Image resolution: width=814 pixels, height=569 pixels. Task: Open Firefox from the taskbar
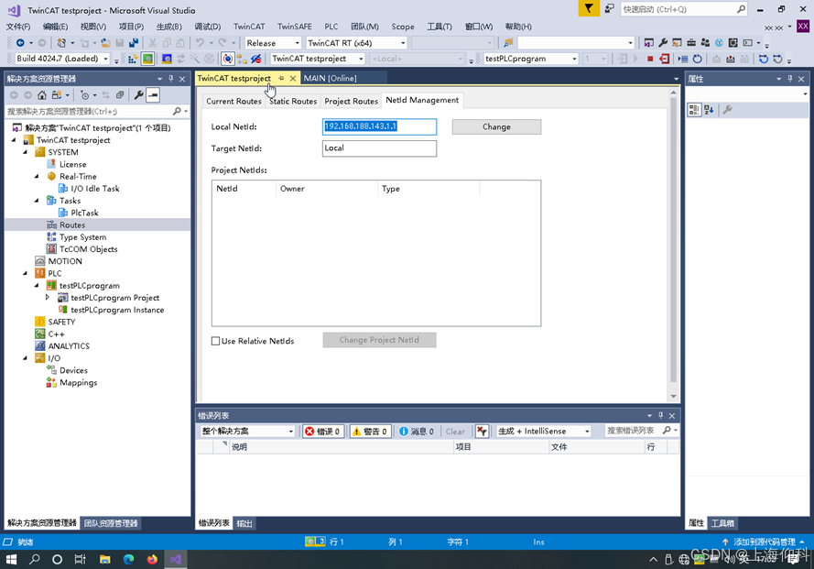[152, 559]
